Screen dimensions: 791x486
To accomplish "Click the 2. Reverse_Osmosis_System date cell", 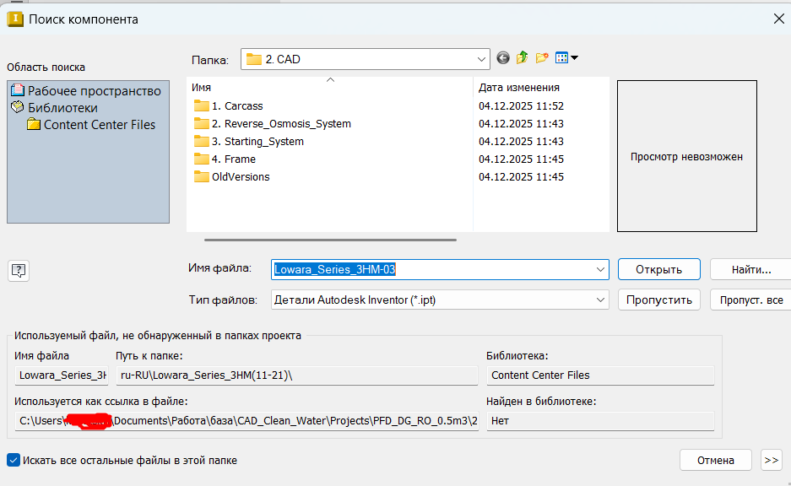I will pyautogui.click(x=521, y=123).
